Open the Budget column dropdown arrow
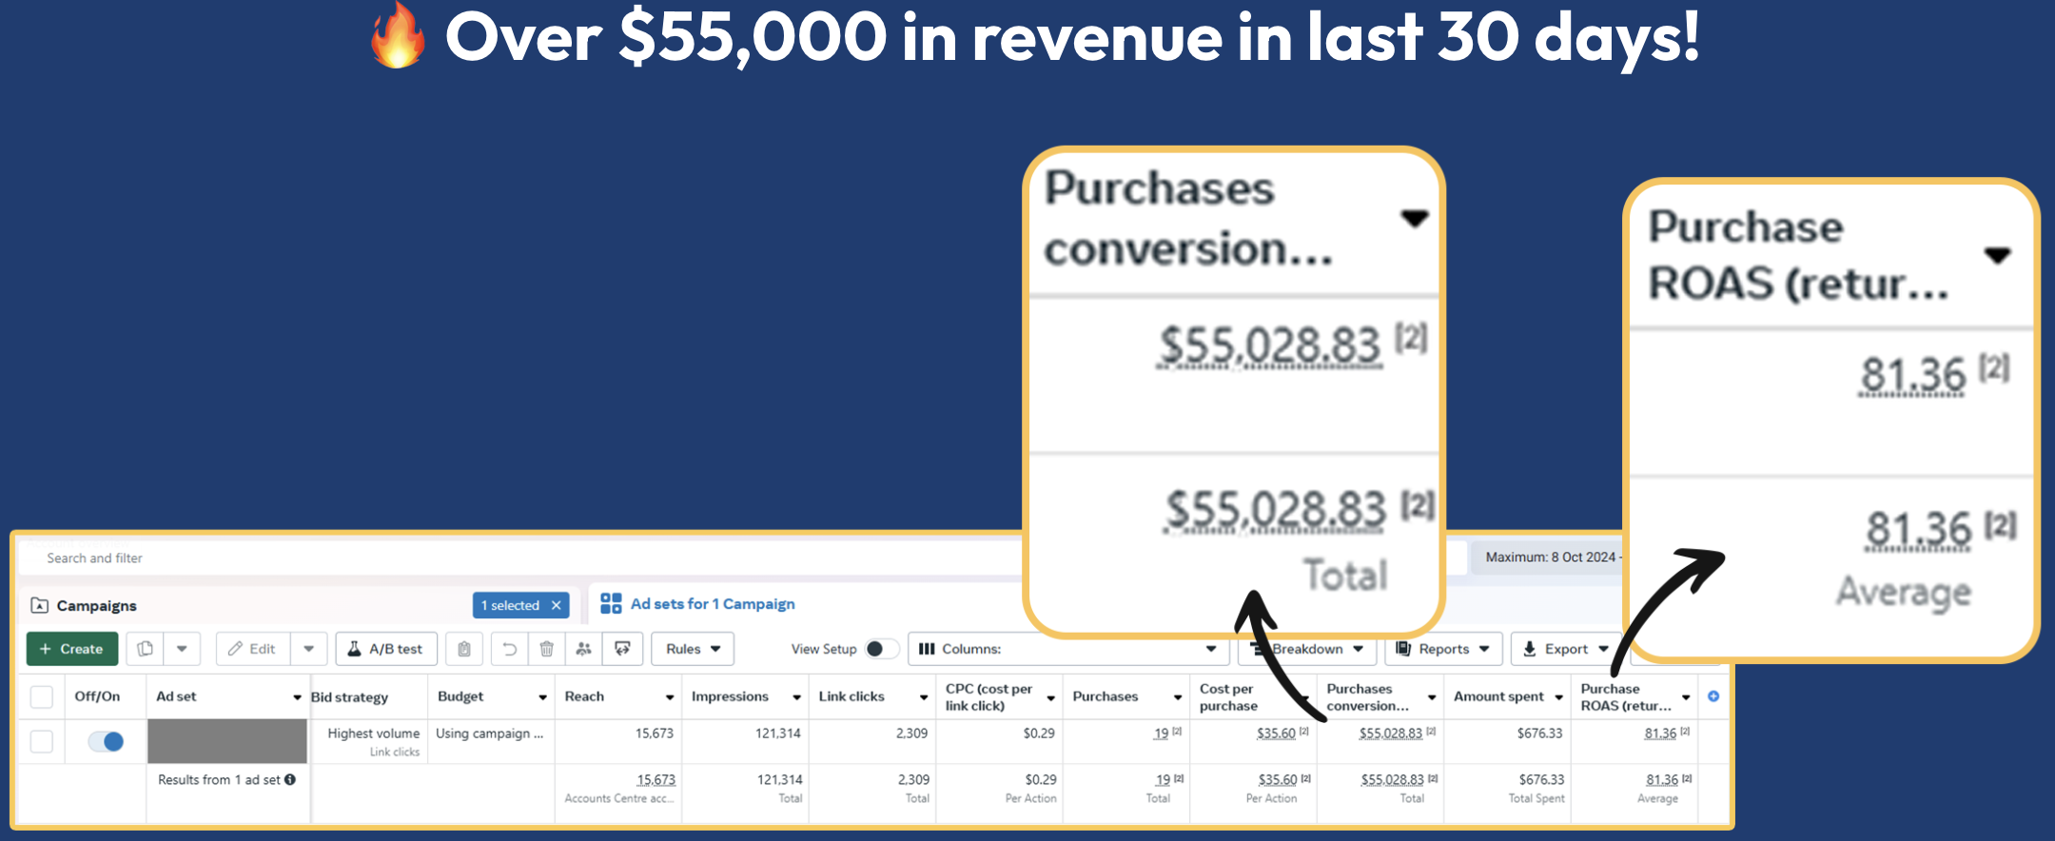The image size is (2055, 841). tap(542, 697)
